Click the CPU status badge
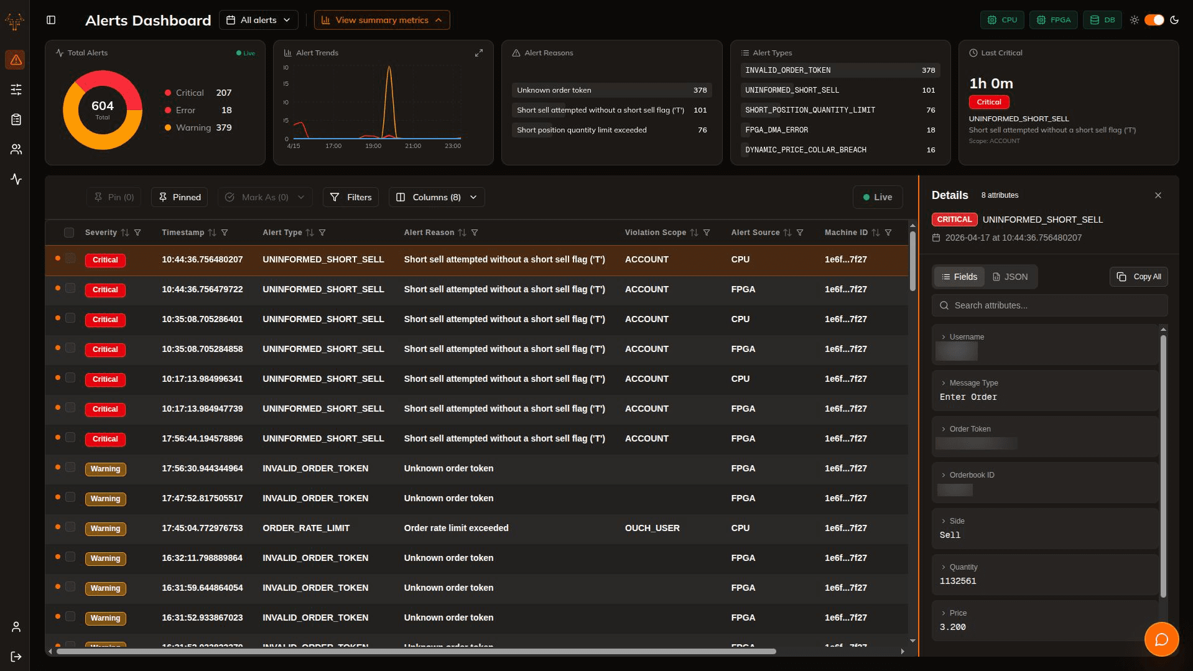Image resolution: width=1193 pixels, height=671 pixels. (1001, 20)
